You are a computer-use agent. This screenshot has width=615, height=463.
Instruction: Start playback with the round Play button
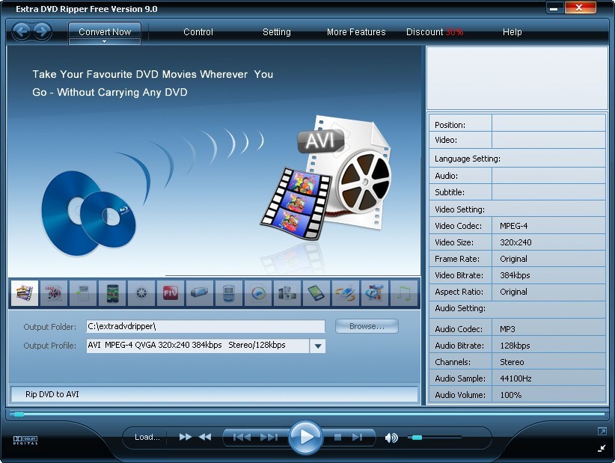click(x=305, y=437)
